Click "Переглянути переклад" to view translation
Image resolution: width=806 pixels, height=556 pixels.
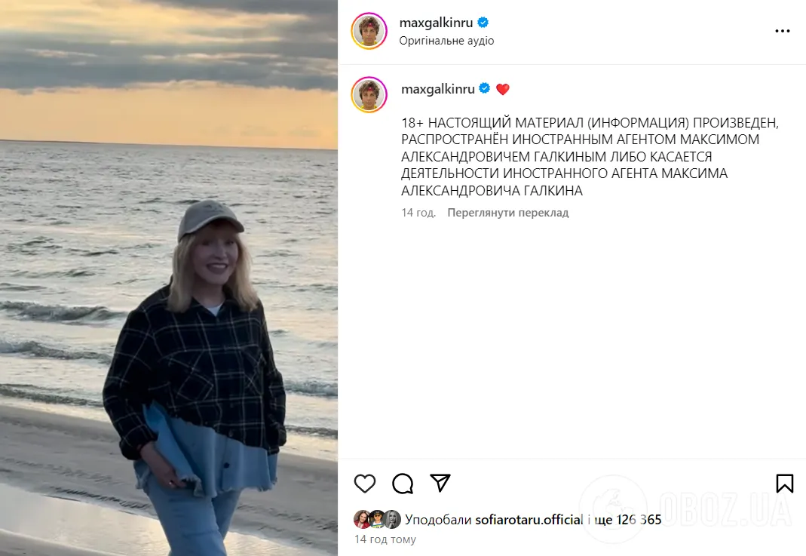[x=507, y=213]
